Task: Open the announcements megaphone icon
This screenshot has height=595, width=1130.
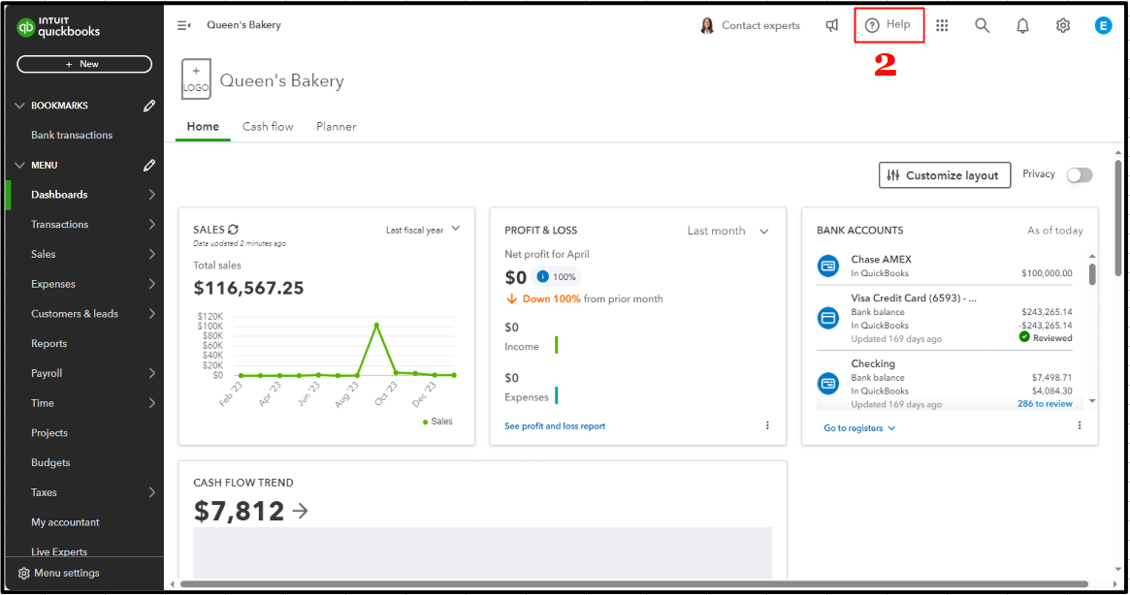Action: pos(832,25)
